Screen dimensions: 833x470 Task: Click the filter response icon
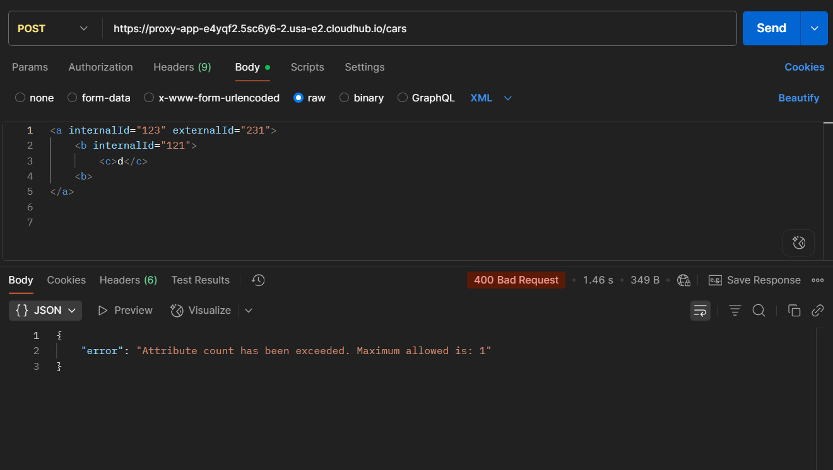(x=735, y=311)
